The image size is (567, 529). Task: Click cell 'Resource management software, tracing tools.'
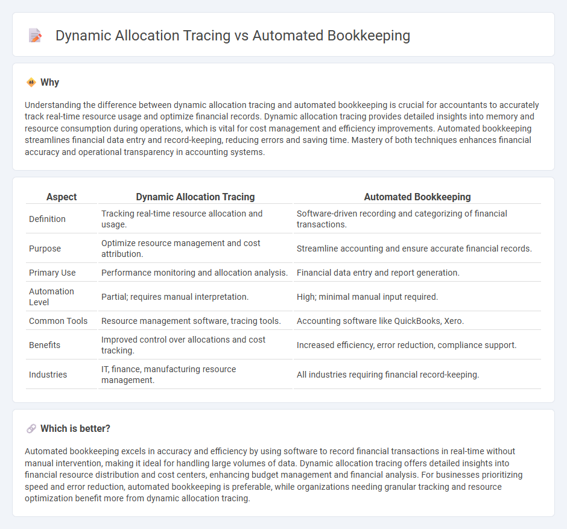(x=195, y=321)
